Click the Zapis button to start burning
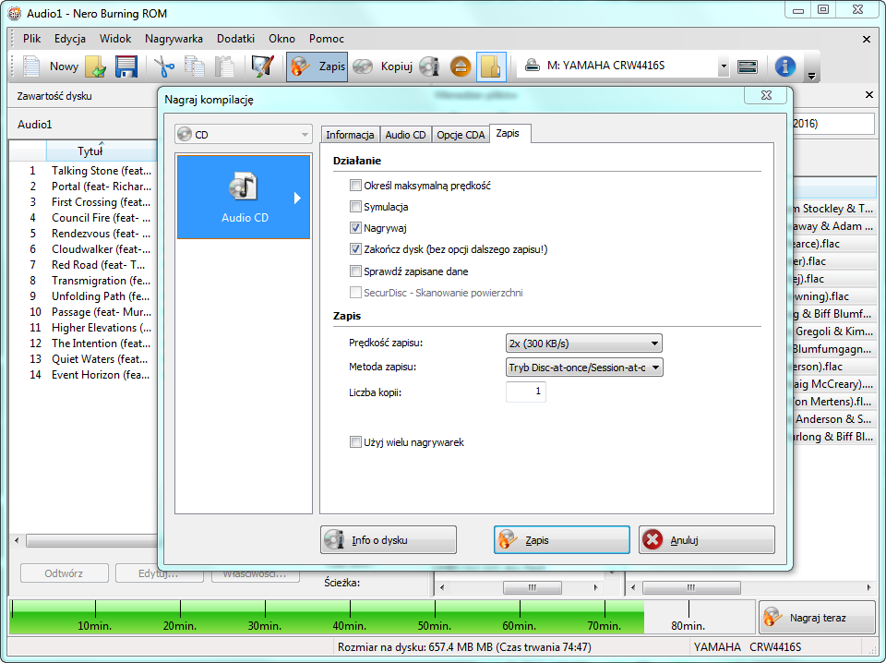 coord(562,540)
